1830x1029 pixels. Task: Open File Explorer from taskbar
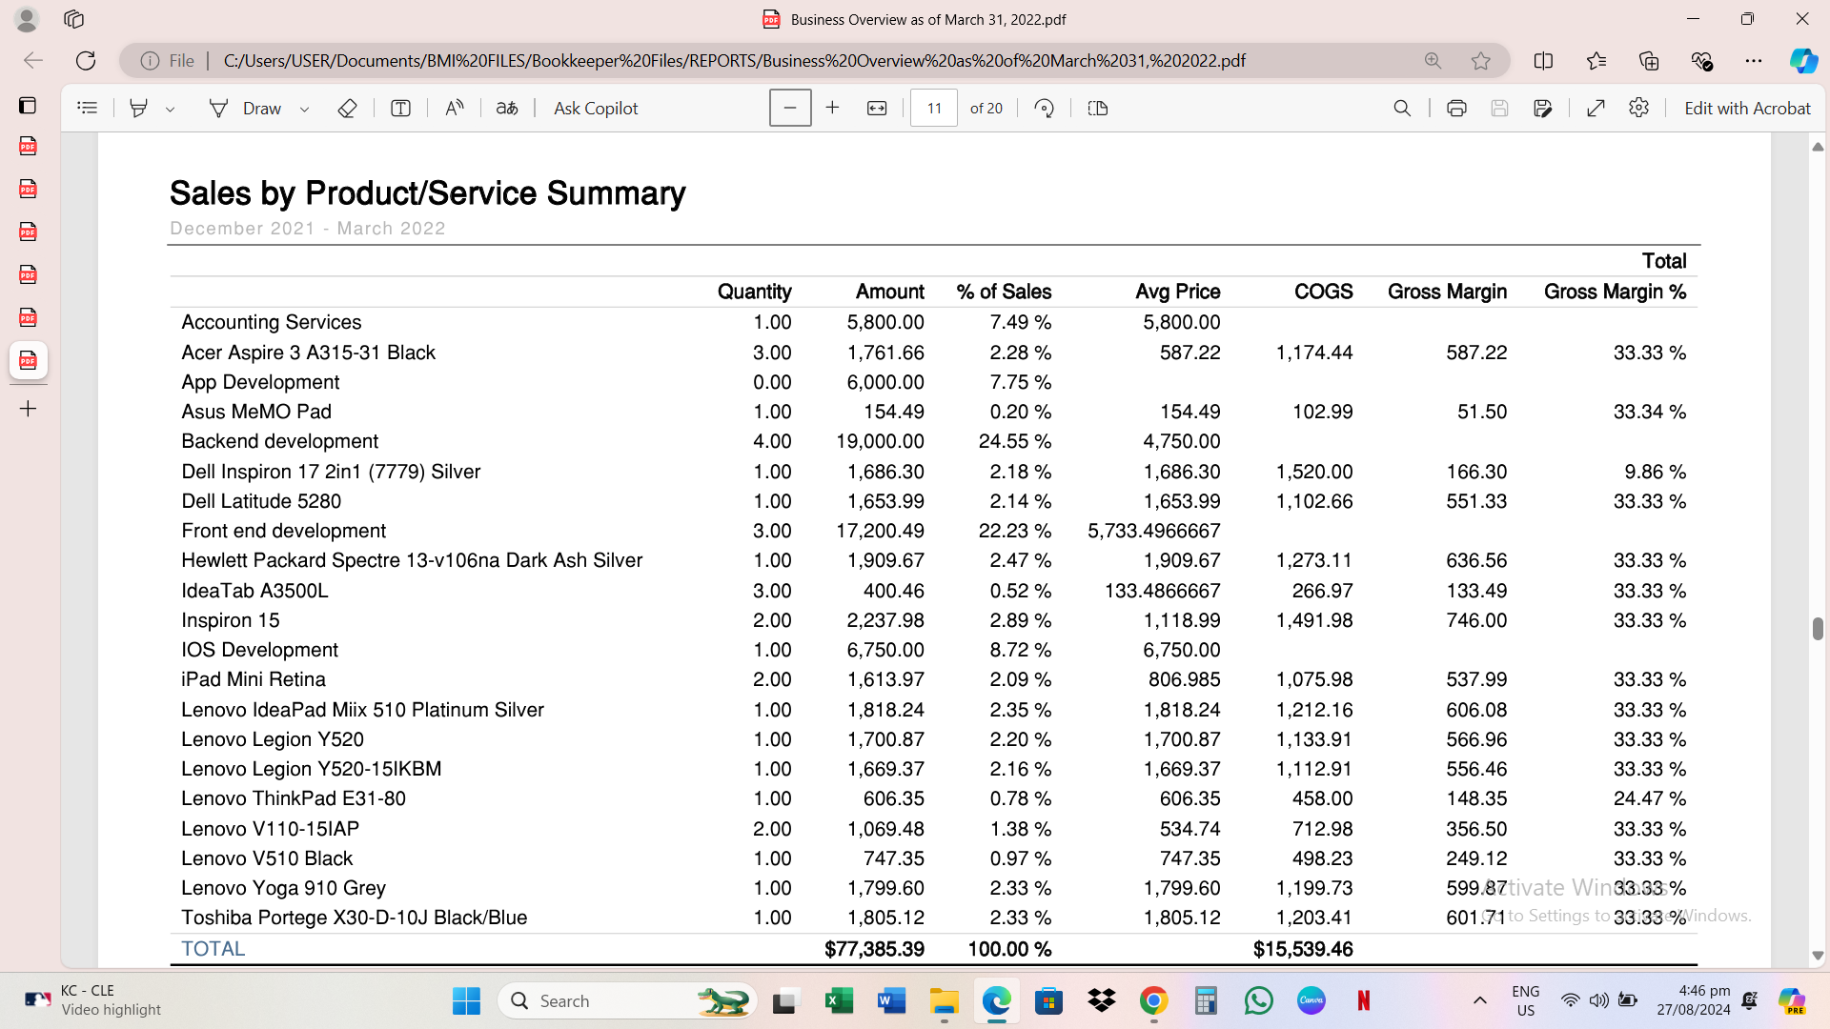[944, 1000]
